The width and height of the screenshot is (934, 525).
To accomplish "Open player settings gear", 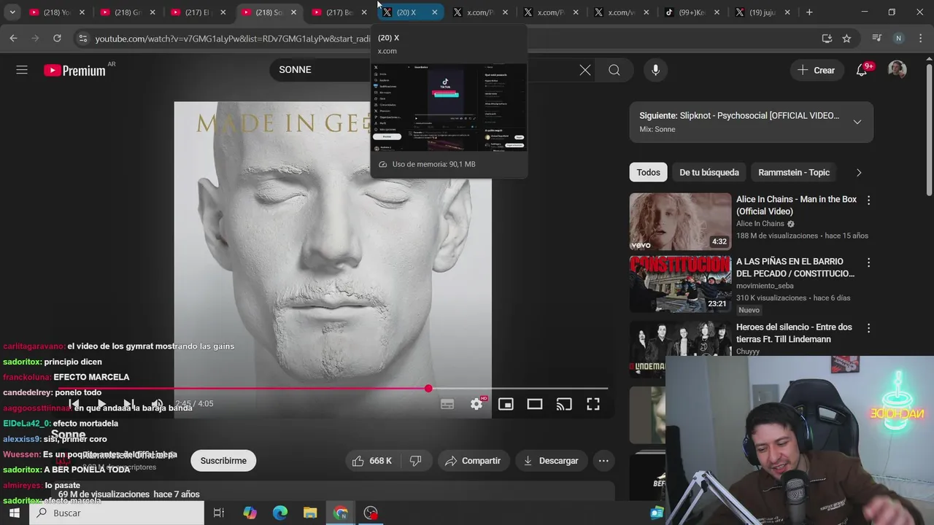I will [476, 404].
